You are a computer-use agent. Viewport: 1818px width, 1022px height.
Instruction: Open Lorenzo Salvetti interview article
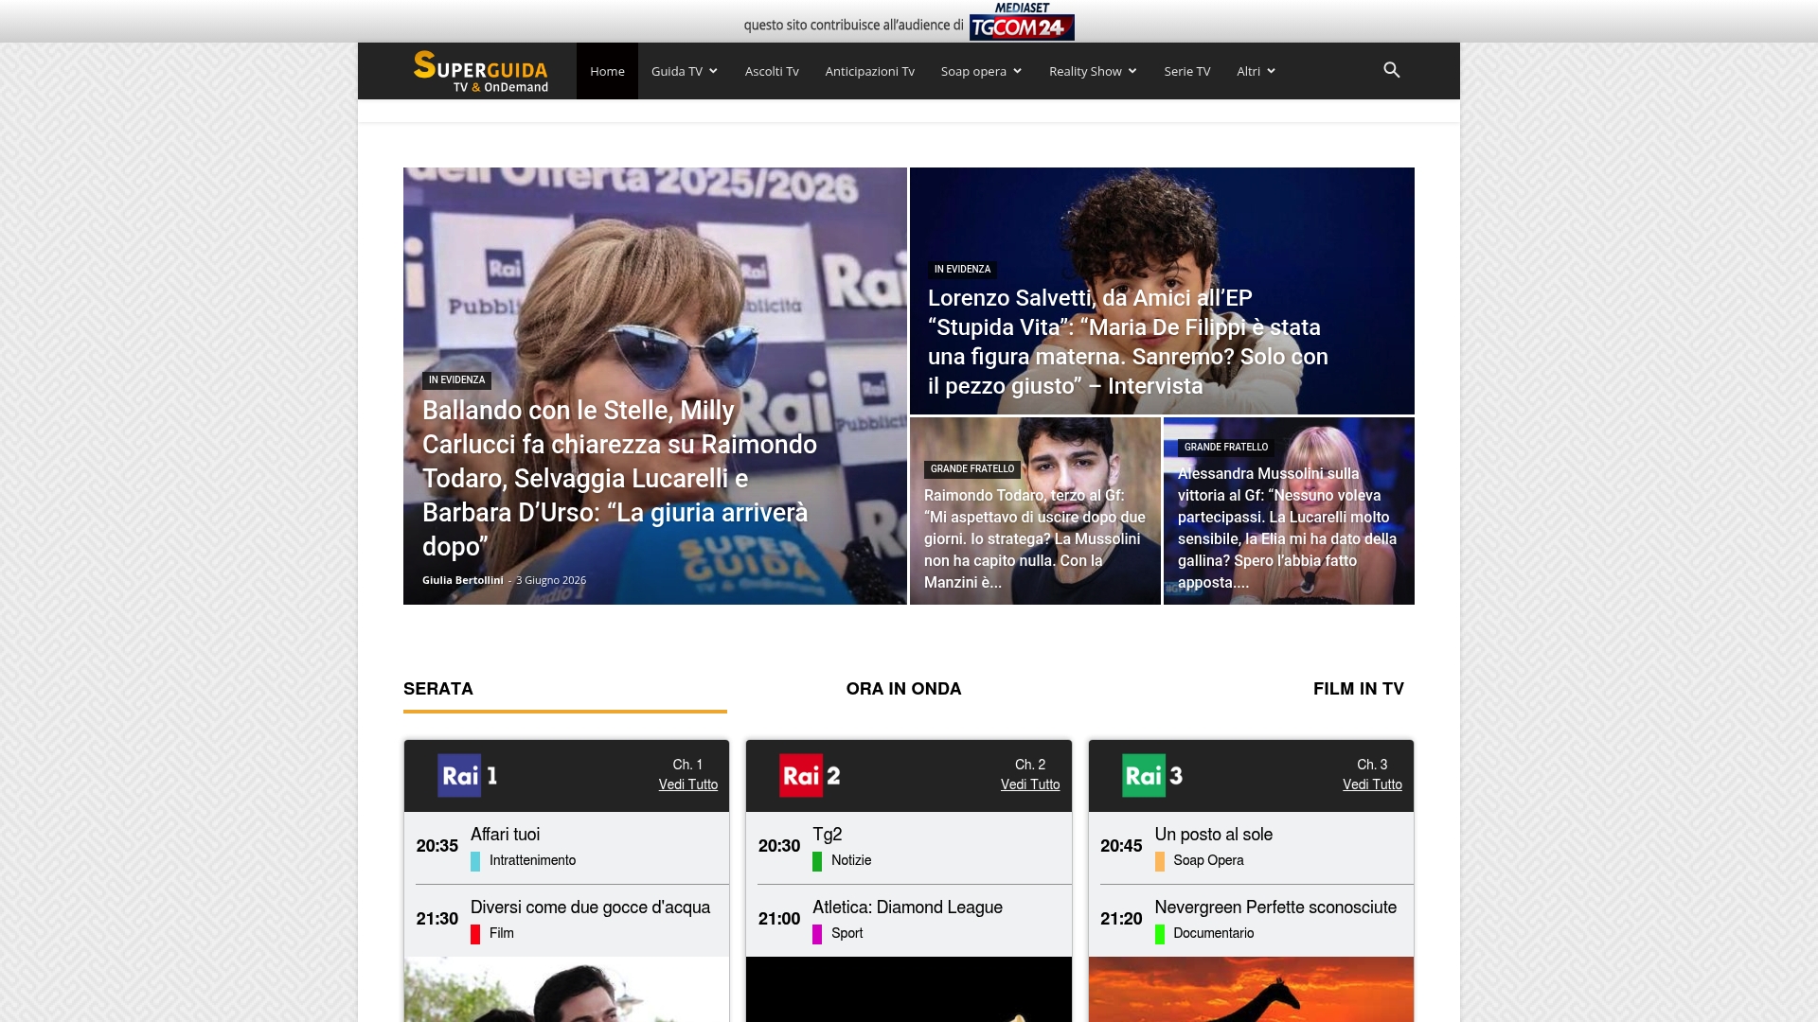pos(1128,342)
